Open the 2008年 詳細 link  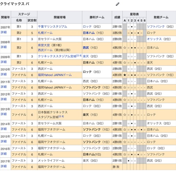point(4,47)
